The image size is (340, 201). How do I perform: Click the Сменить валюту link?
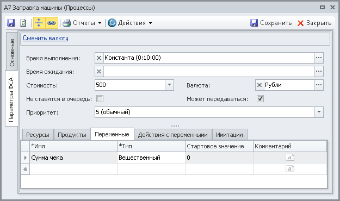click(x=46, y=38)
